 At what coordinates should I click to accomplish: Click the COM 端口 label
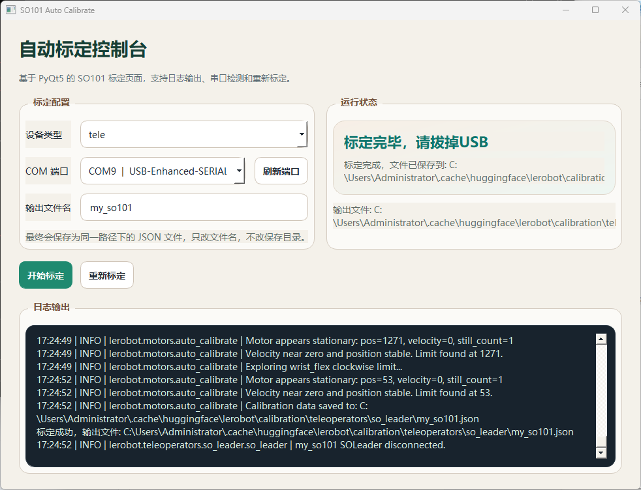pyautogui.click(x=46, y=171)
